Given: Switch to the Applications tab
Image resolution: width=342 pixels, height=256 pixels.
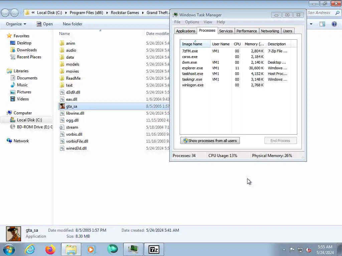Looking at the screenshot, I should (x=186, y=31).
